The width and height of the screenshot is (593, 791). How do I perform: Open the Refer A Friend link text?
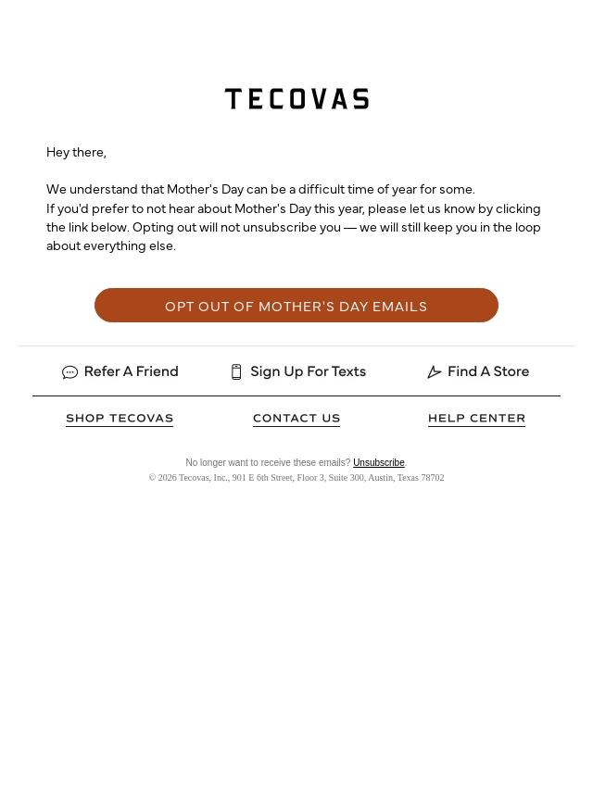(131, 371)
